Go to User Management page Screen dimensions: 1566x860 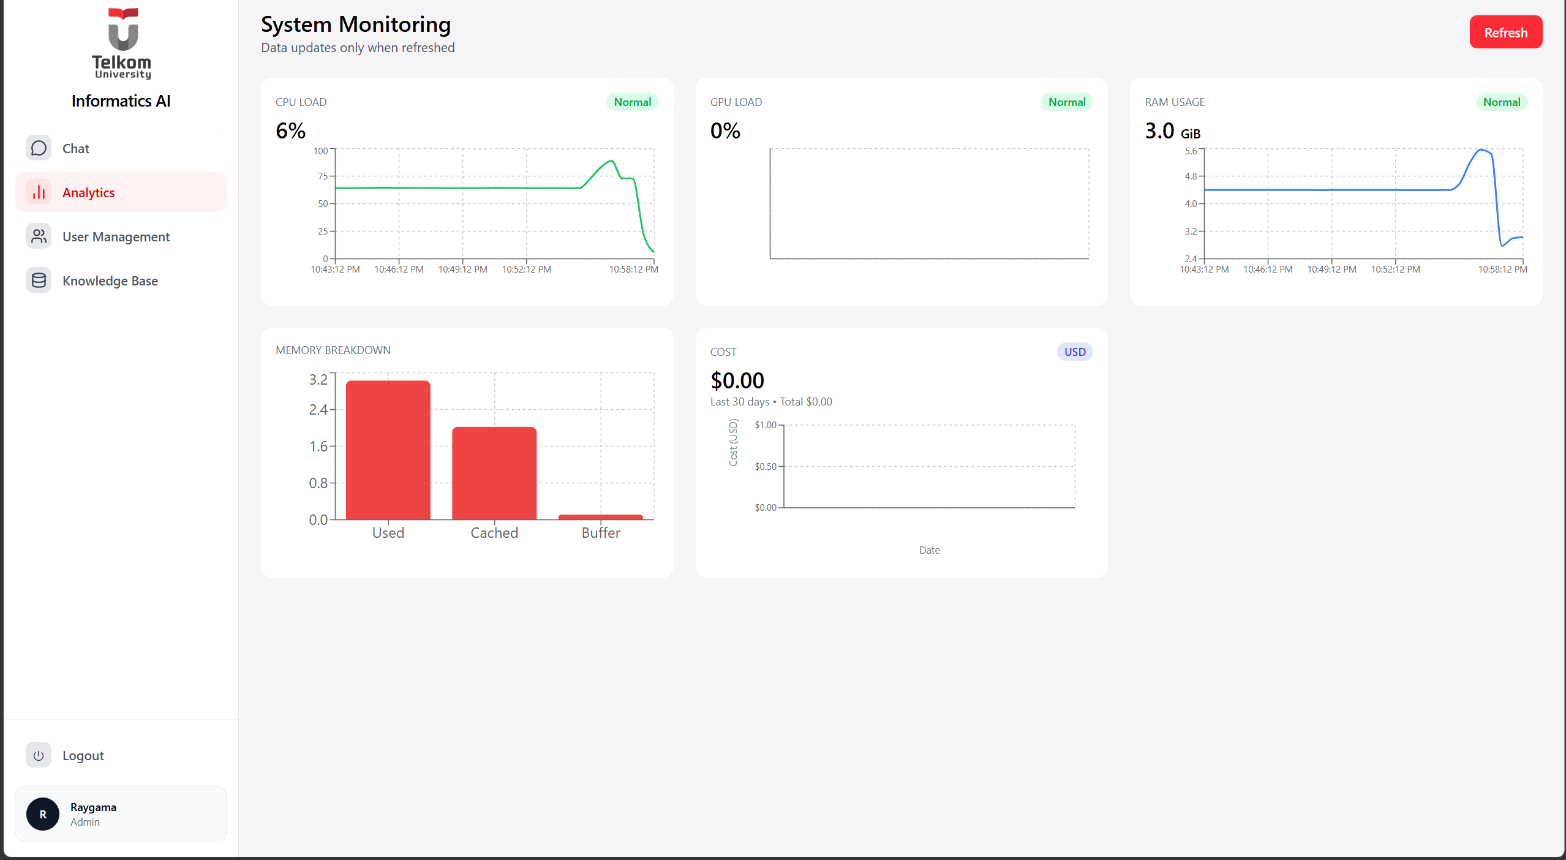[121, 236]
